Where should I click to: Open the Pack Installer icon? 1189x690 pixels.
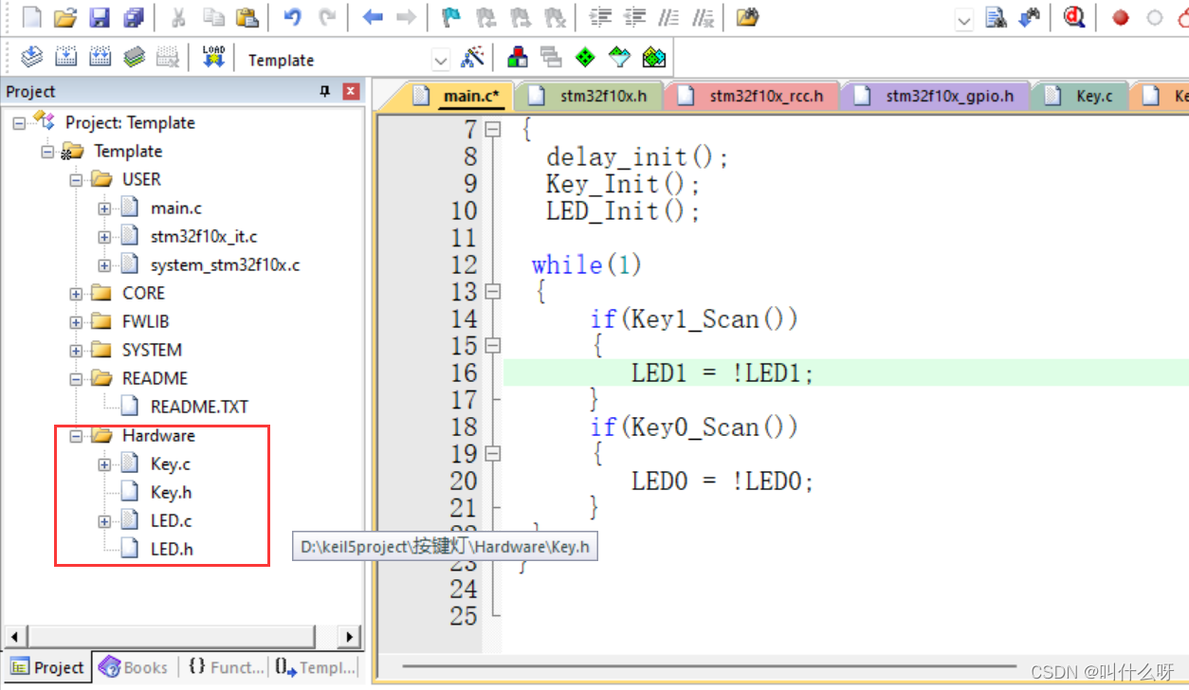tap(653, 57)
